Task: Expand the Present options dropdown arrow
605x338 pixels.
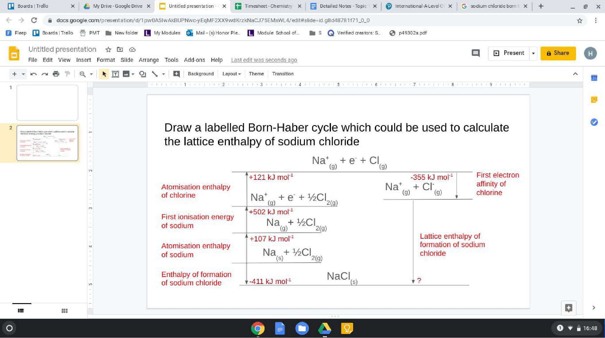Action: [533, 53]
